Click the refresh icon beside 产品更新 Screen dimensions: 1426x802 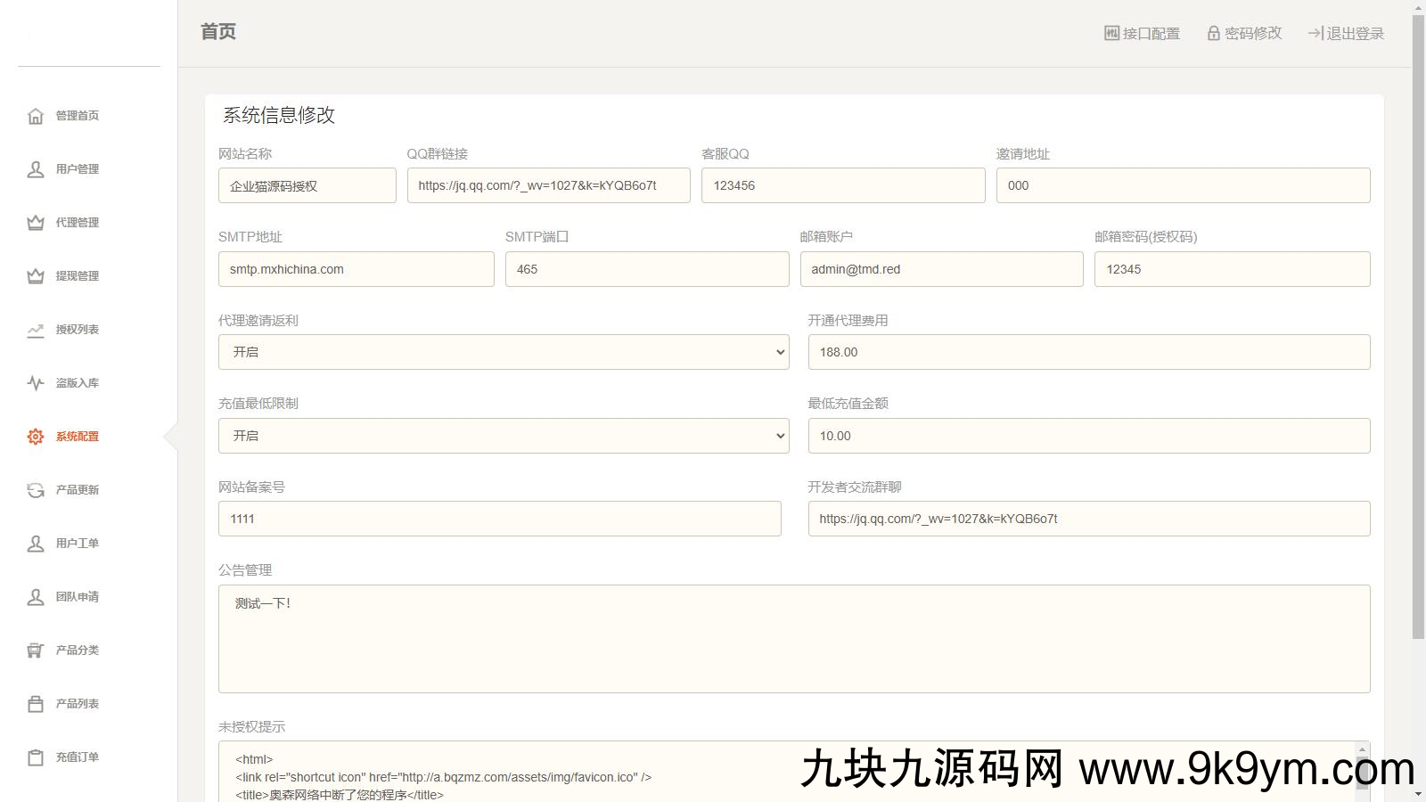(x=36, y=490)
